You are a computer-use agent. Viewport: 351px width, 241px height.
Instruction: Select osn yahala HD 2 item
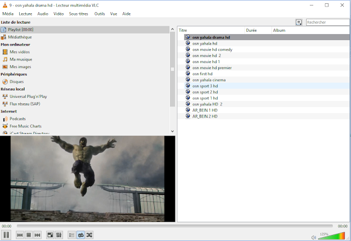267,104
